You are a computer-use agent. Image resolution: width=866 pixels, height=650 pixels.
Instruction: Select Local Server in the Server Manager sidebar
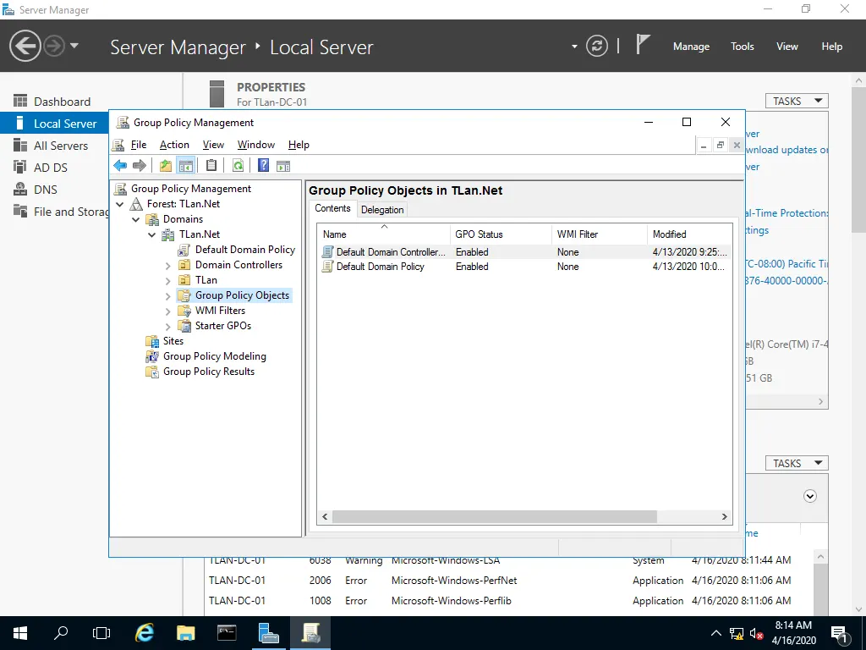[x=55, y=124]
